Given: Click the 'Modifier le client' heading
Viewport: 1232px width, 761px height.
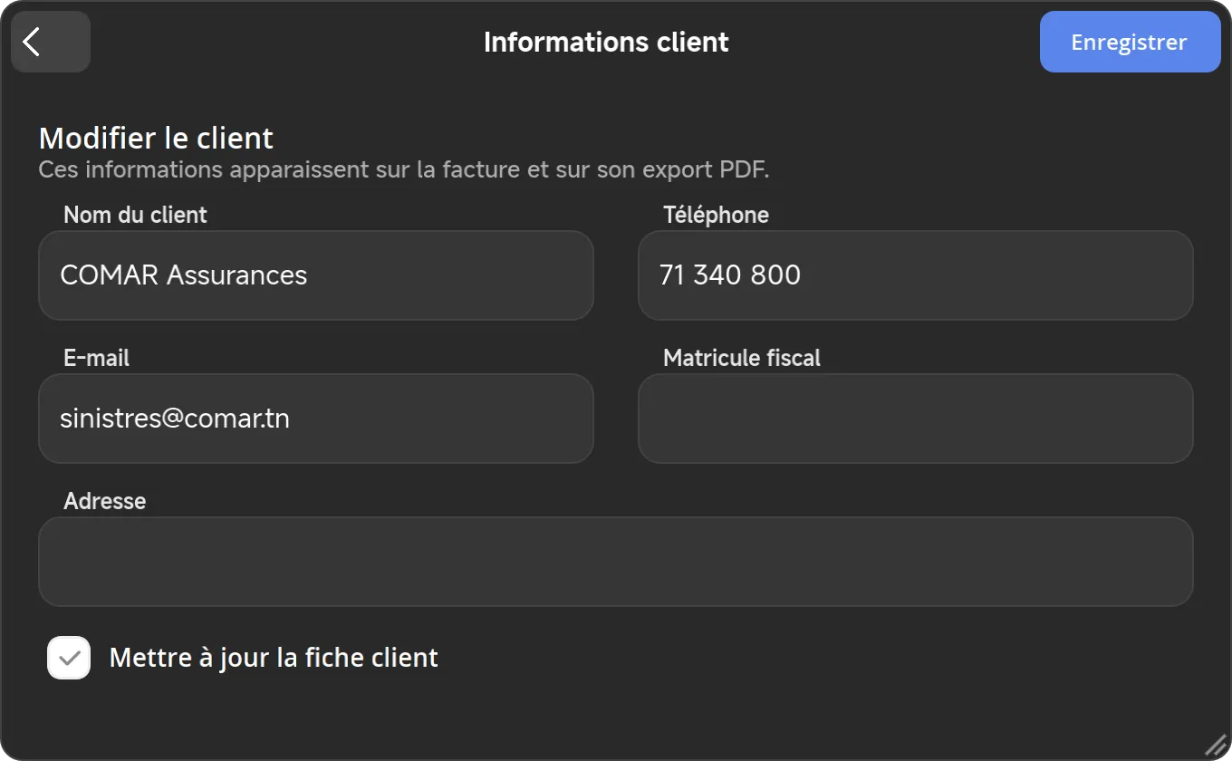Looking at the screenshot, I should (156, 139).
